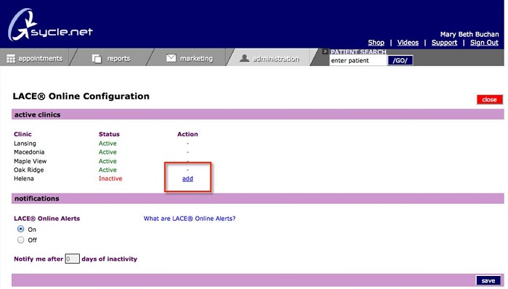Click the Clinic column header
The height and width of the screenshot is (289, 508).
22,134
